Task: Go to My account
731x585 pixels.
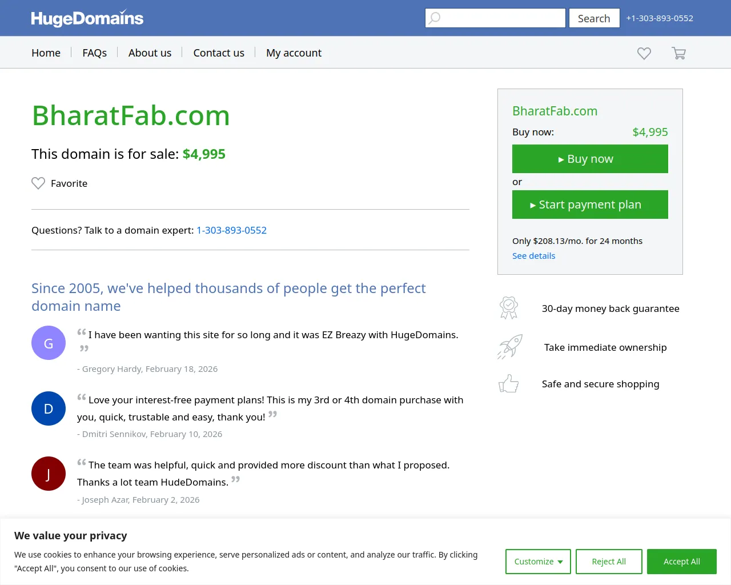Action: (294, 53)
